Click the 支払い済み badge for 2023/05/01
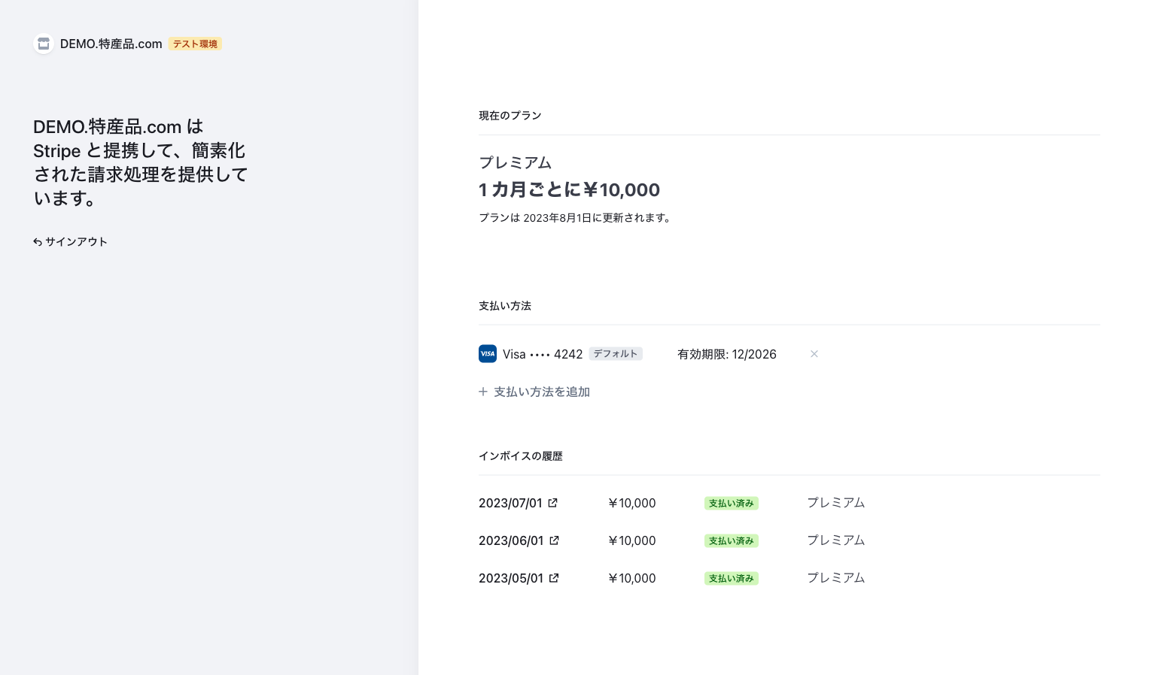The width and height of the screenshot is (1153, 675). [x=731, y=578]
